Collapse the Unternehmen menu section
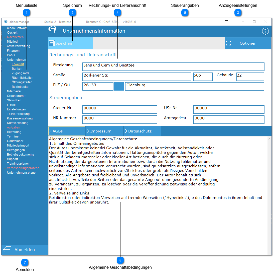274x276 pixels. point(17,60)
